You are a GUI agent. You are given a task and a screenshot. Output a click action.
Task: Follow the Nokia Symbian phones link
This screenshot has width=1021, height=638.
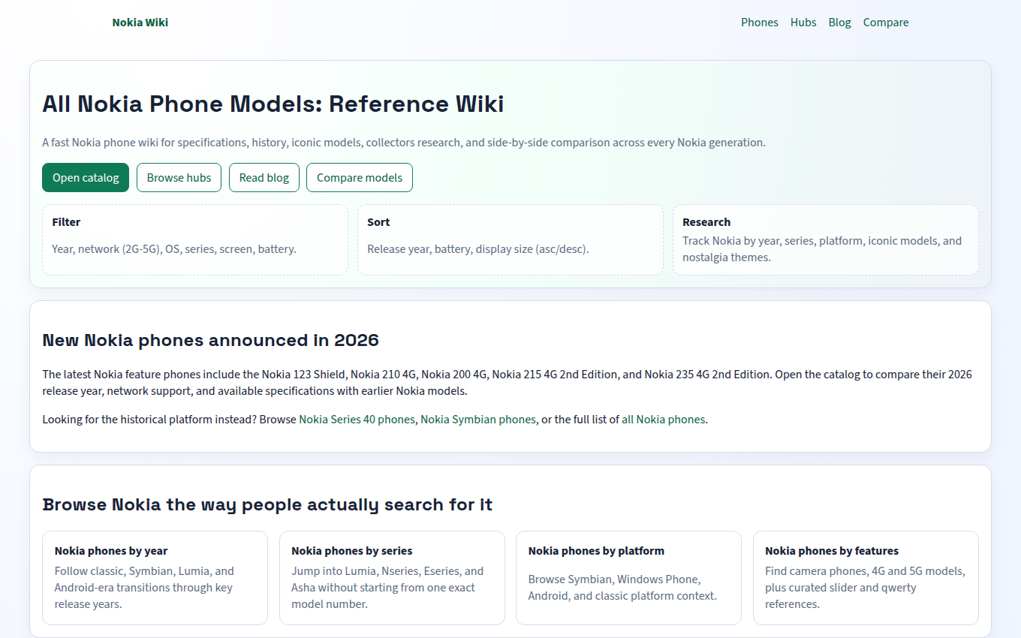coord(478,420)
